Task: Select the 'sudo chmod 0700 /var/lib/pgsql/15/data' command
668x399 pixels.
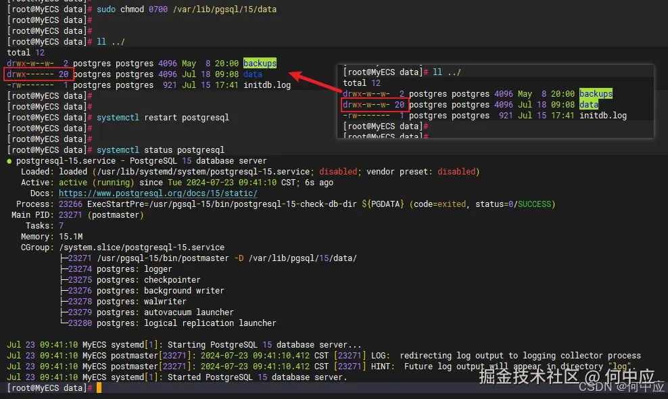Action: (x=187, y=9)
